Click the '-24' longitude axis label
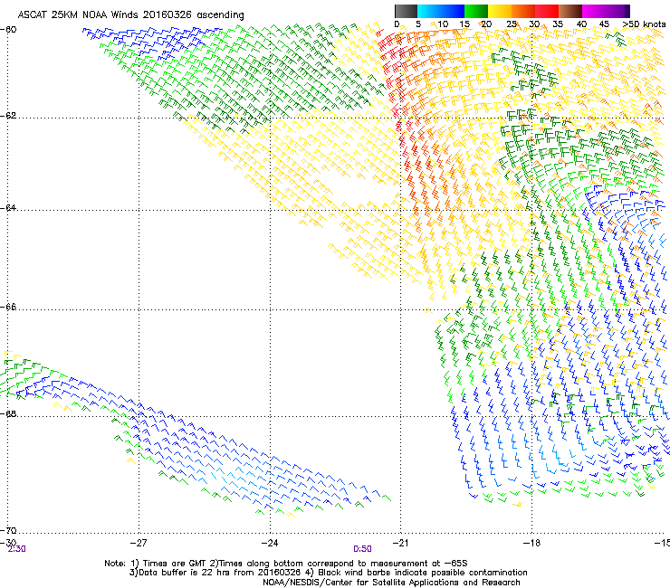The height and width of the screenshot is (588, 670). click(x=270, y=543)
